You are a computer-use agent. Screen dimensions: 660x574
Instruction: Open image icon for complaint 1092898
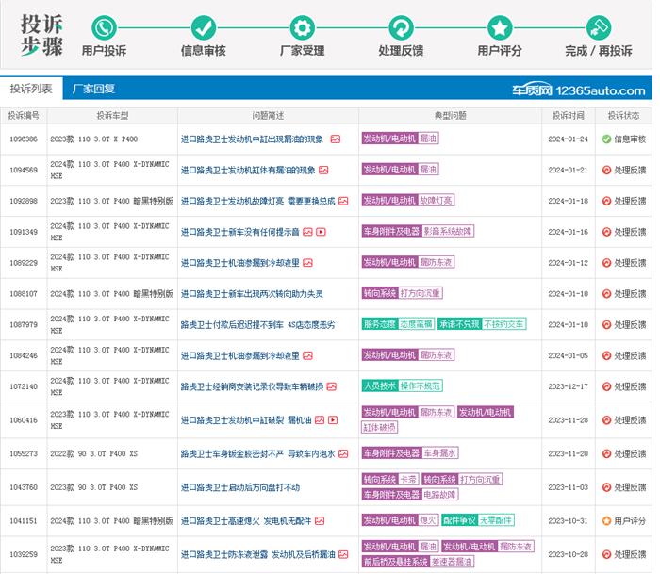(343, 201)
